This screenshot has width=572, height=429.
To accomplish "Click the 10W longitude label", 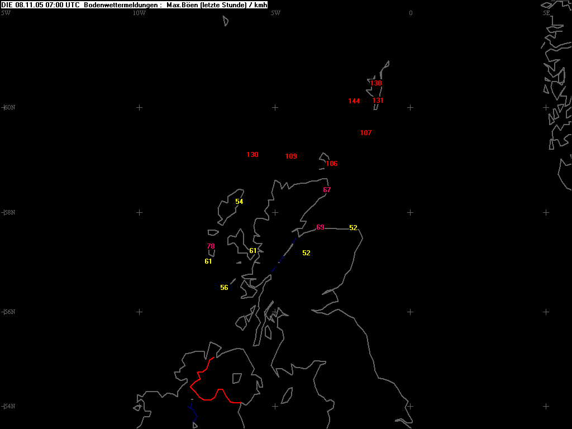I will pyautogui.click(x=139, y=13).
